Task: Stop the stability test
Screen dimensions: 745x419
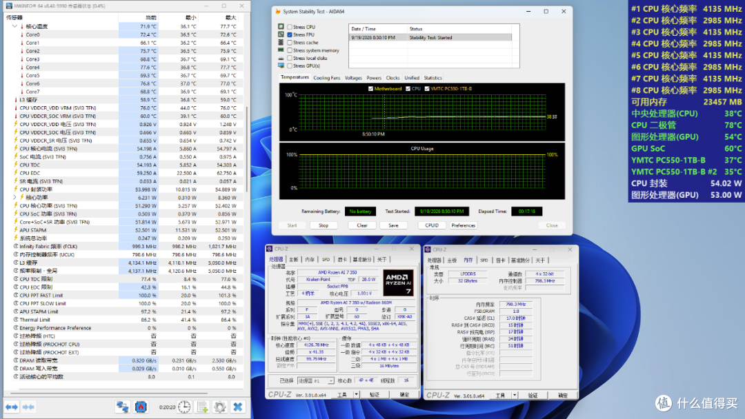Action: pos(324,225)
